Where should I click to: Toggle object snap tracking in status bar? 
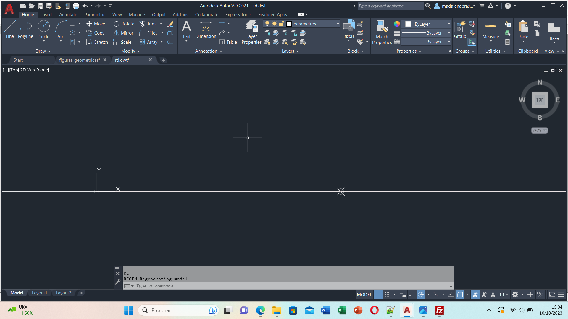click(451, 294)
